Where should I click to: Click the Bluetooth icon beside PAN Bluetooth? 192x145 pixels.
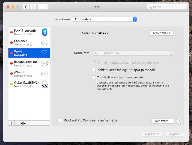point(45,32)
